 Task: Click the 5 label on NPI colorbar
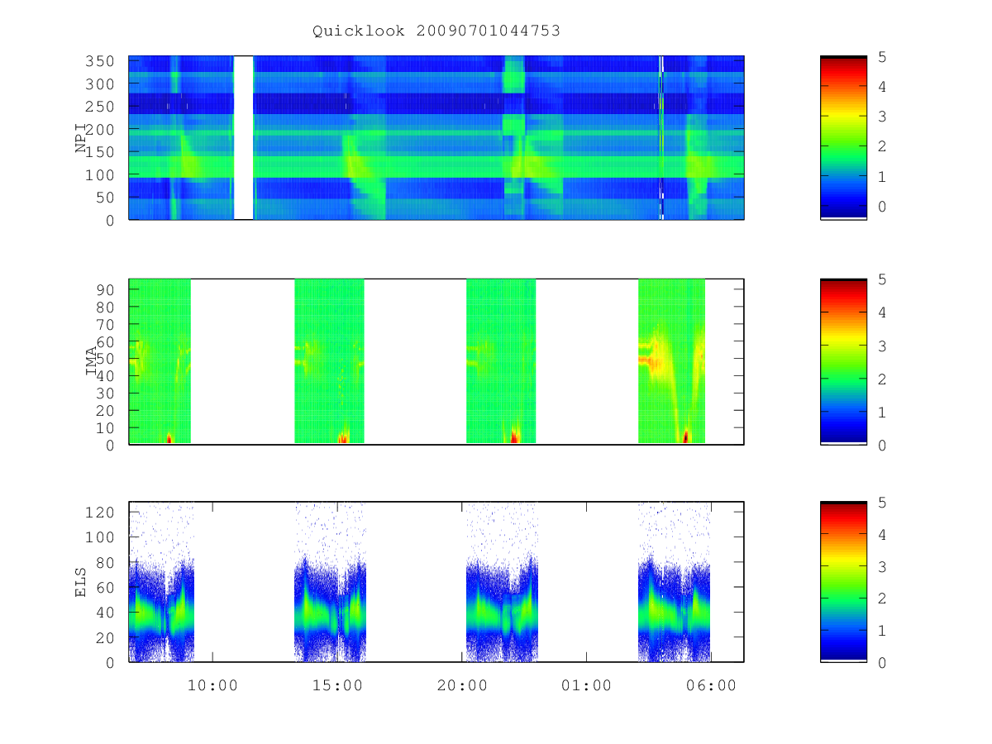(x=881, y=56)
